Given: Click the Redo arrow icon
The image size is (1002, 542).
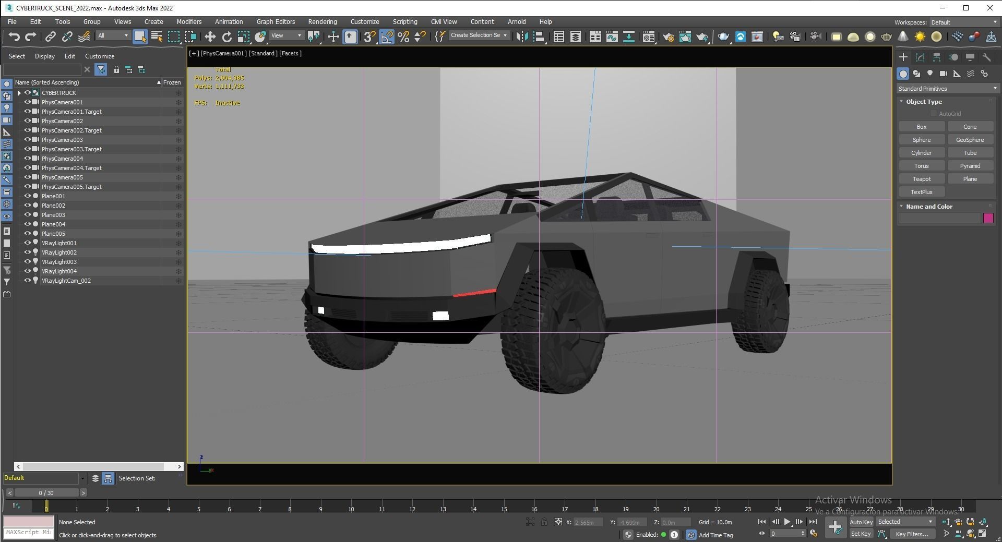Looking at the screenshot, I should tap(31, 37).
